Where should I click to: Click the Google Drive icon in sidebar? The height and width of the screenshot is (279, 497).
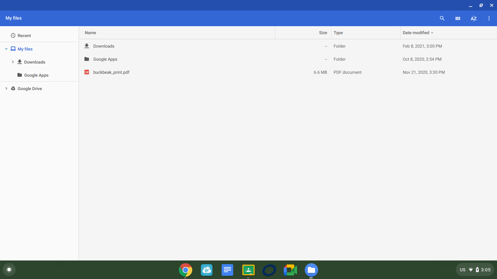point(13,88)
